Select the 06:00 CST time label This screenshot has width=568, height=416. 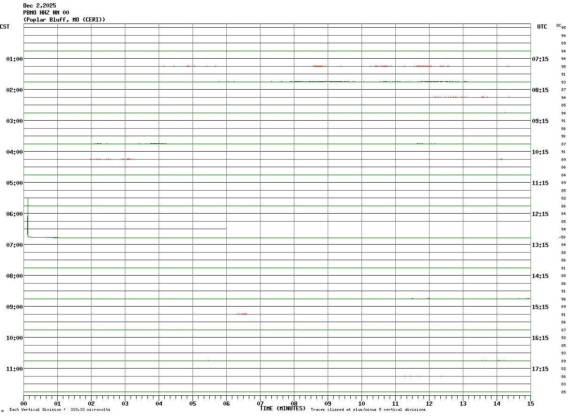coord(15,214)
